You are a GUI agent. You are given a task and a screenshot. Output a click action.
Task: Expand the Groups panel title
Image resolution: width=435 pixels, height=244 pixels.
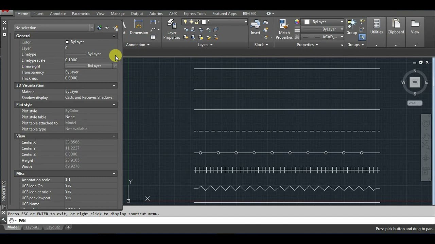355,45
